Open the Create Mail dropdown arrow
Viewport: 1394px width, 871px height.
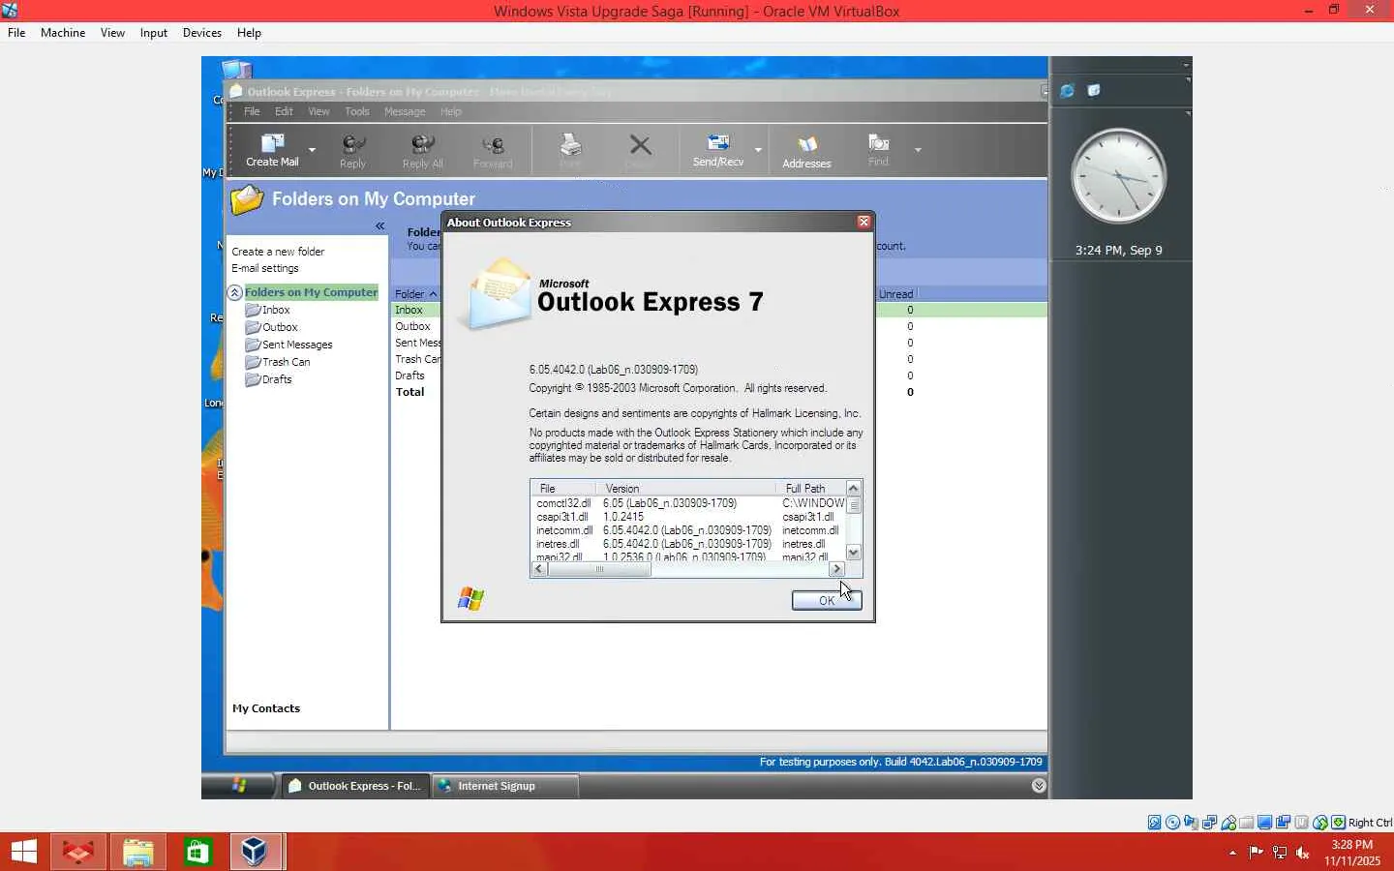[312, 150]
